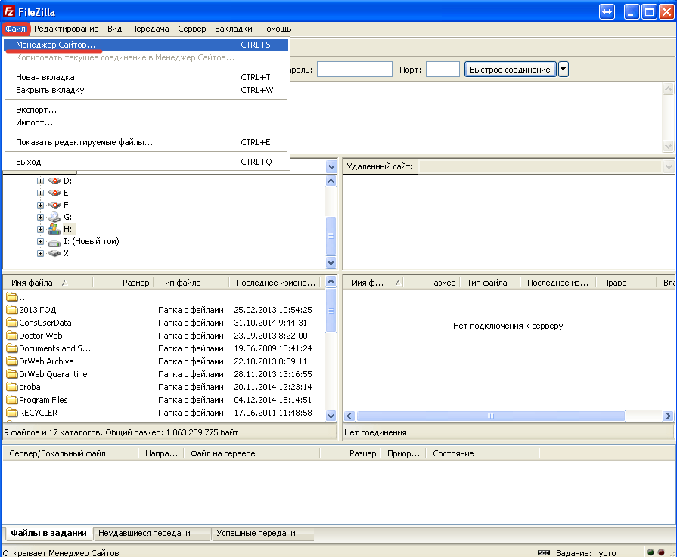
Task: Open Показать редактируемые файлы…
Action: [146, 142]
